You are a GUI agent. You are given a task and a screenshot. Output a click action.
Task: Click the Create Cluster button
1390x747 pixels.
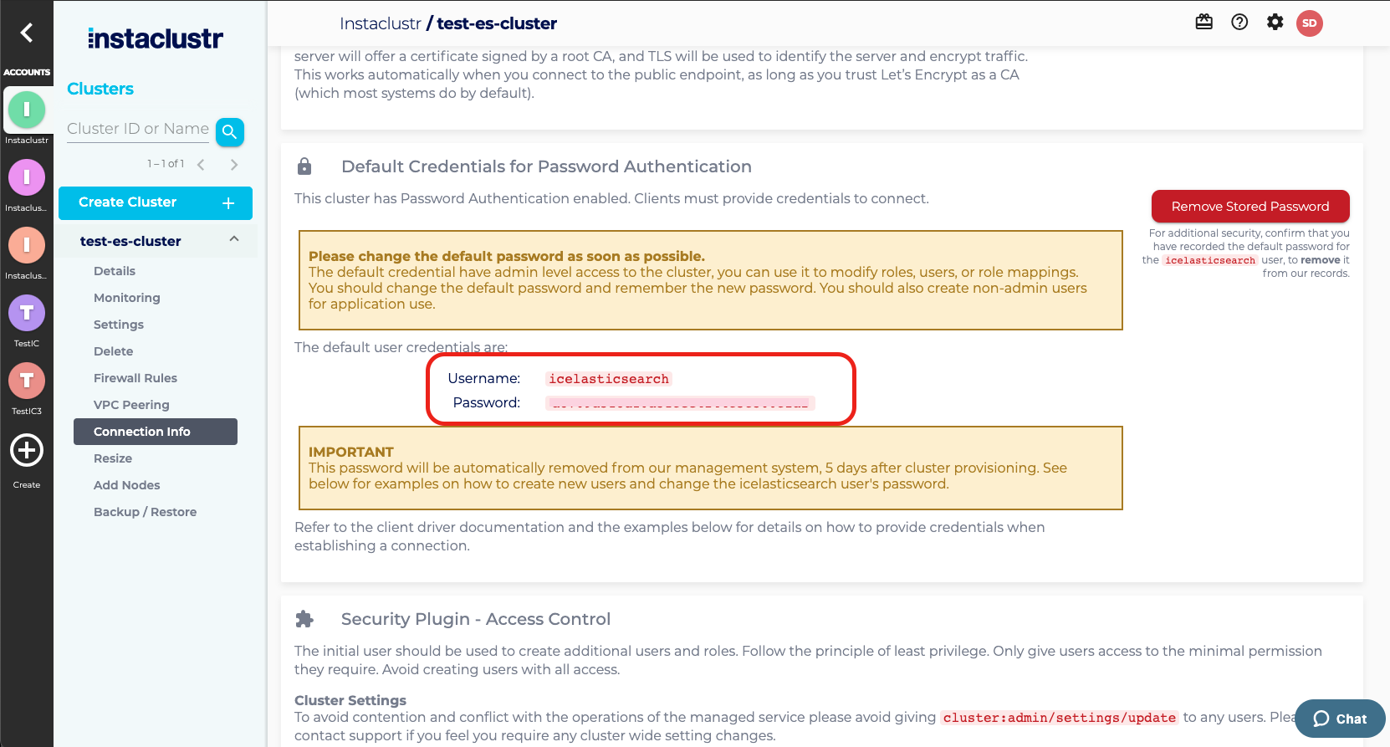pyautogui.click(x=155, y=202)
